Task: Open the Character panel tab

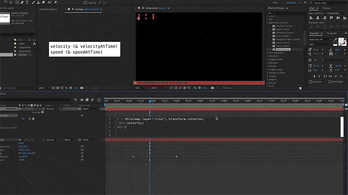Action: (x=314, y=33)
